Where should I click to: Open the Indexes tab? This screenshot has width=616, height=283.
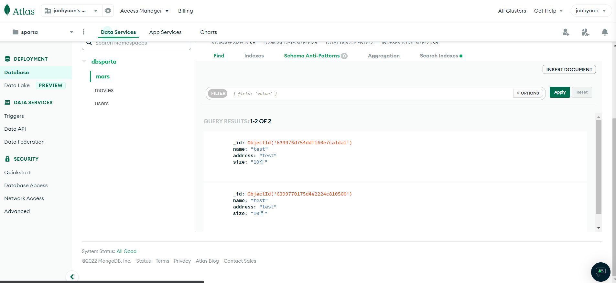coord(254,56)
